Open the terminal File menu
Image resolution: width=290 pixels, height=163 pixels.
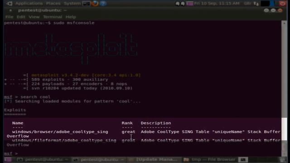coord(9,17)
